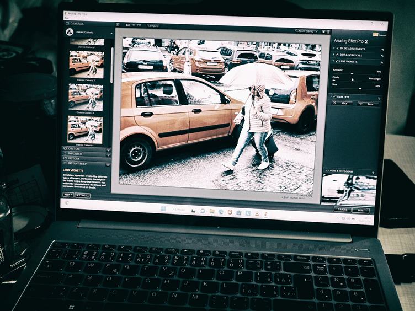This screenshot has height=311, width=415.
Task: Click the Save preset button below Film Type
Action: coord(368,104)
